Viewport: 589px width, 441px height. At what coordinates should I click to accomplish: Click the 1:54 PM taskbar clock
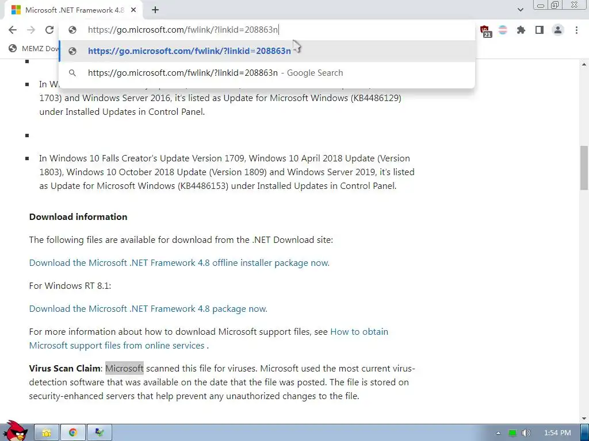[557, 433]
